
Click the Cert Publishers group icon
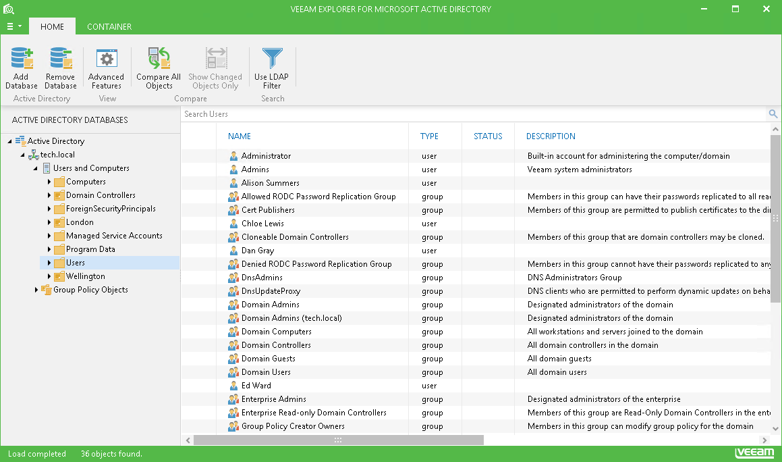(233, 210)
